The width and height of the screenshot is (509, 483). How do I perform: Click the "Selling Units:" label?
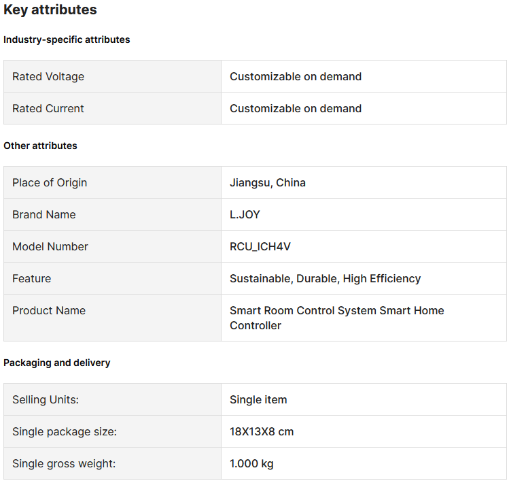(x=46, y=400)
